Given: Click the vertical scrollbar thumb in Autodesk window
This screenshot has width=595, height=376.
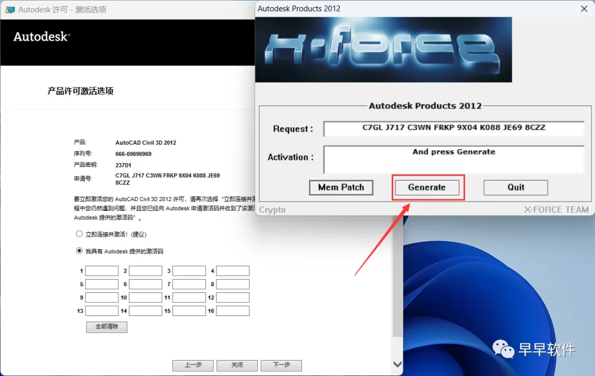Looking at the screenshot, I should tap(397, 277).
